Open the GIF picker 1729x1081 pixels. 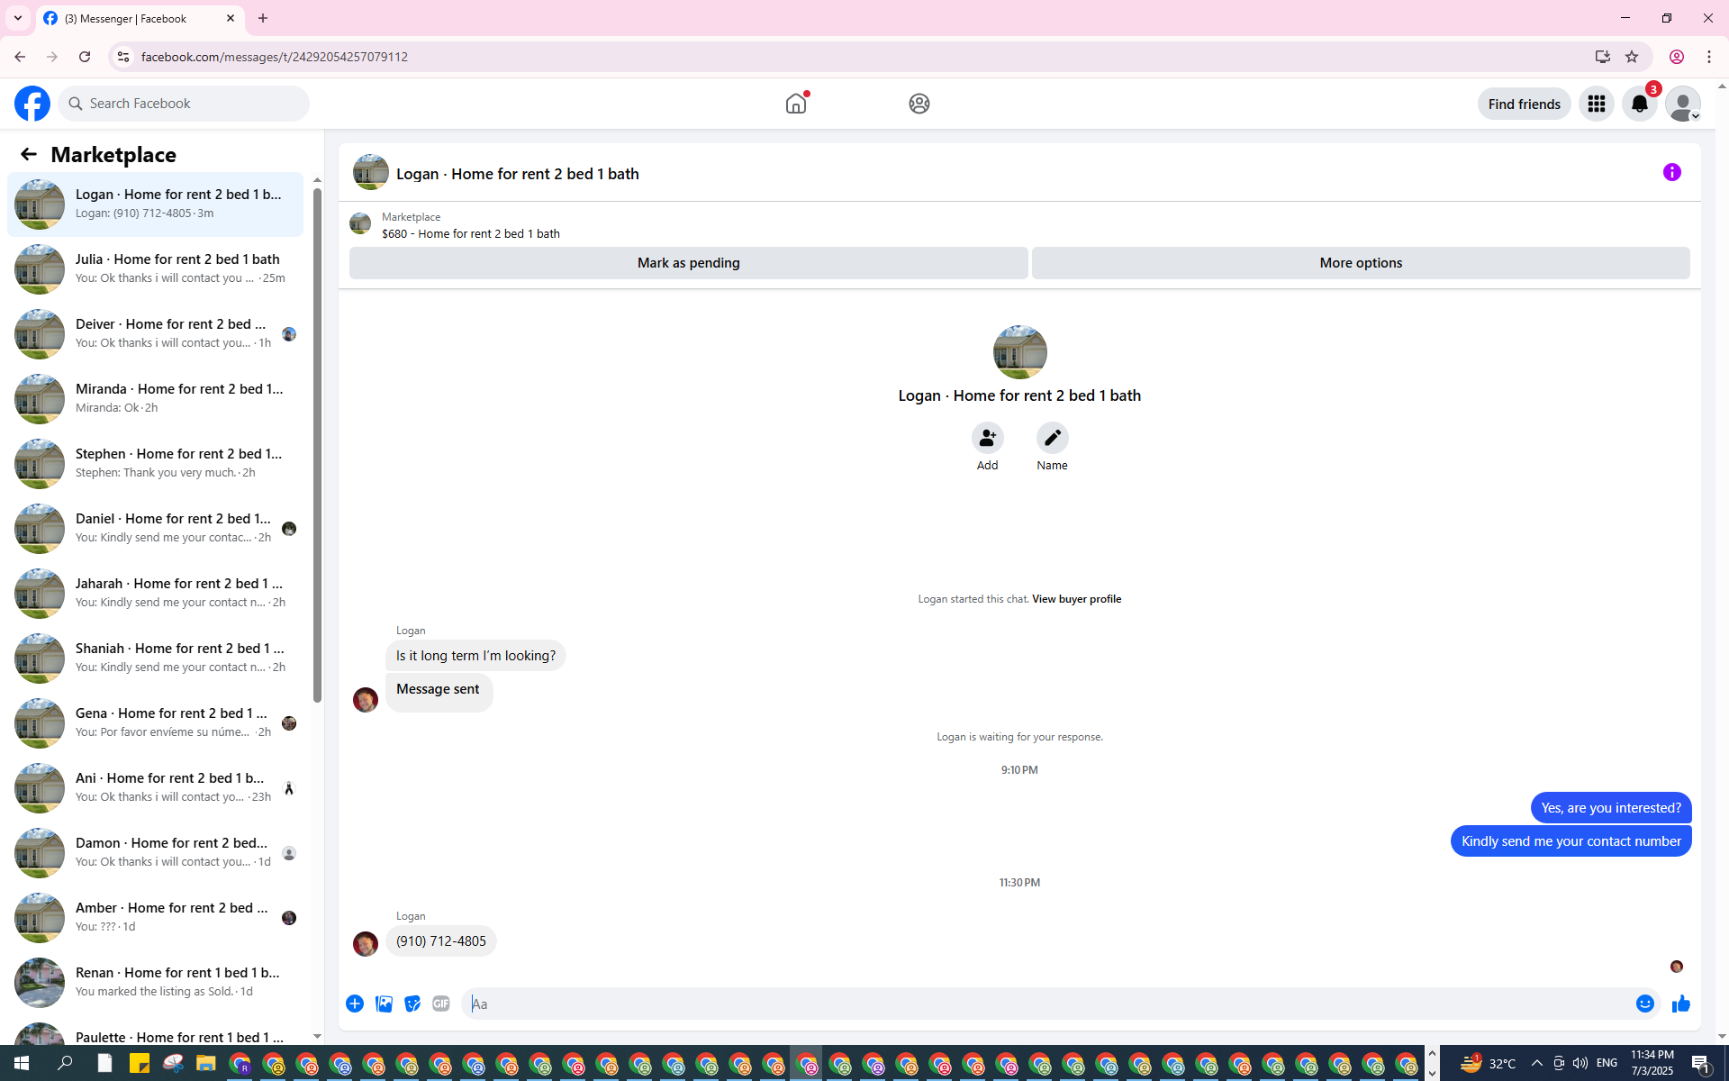pos(440,1004)
